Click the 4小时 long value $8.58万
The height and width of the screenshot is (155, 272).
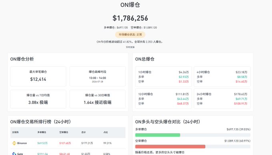(x=242, y=77)
